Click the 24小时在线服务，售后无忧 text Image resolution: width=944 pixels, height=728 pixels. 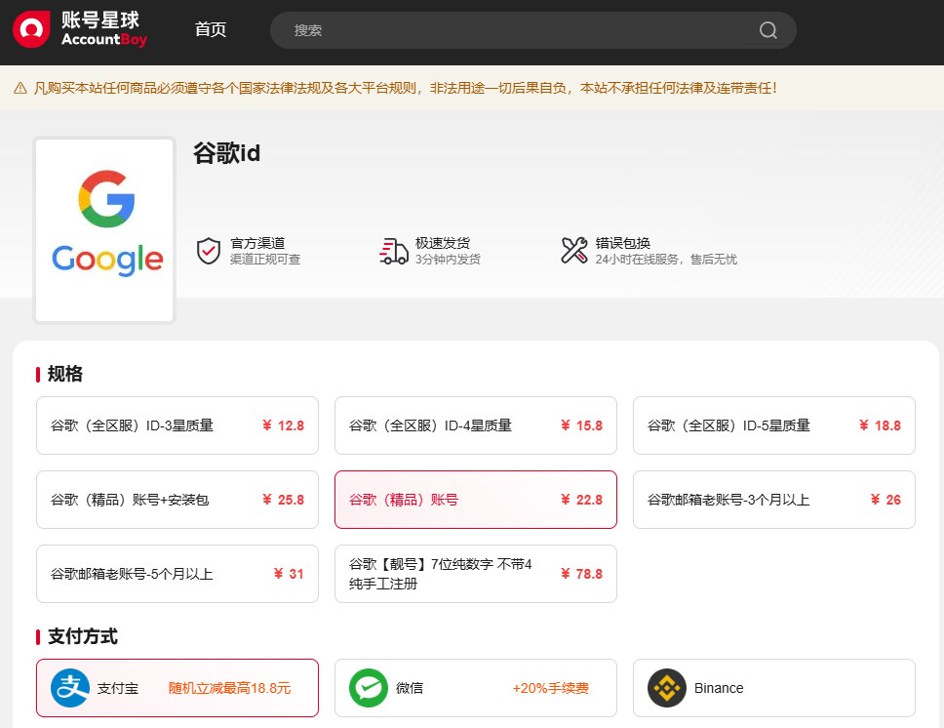pos(666,260)
